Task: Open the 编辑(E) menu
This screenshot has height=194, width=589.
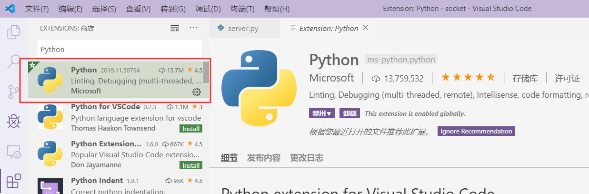Action: [70, 9]
